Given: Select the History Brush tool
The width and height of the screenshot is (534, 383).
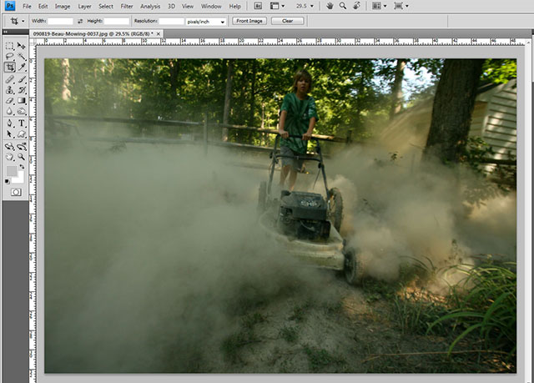Looking at the screenshot, I should (x=22, y=90).
